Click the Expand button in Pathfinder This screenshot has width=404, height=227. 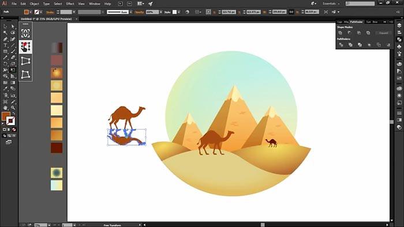tap(383, 33)
